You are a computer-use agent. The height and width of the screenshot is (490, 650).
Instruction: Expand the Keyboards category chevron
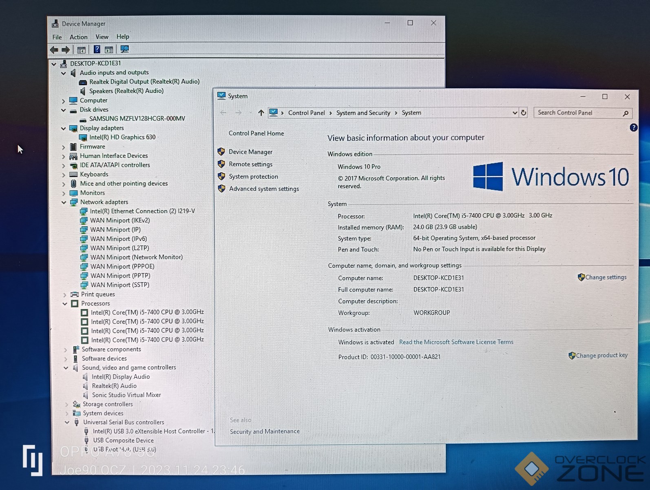click(x=64, y=175)
